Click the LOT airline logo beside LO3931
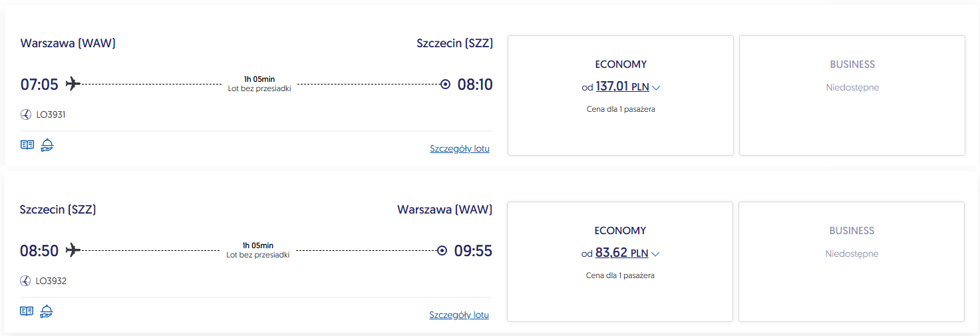Image resolution: width=980 pixels, height=336 pixels. pos(26,114)
